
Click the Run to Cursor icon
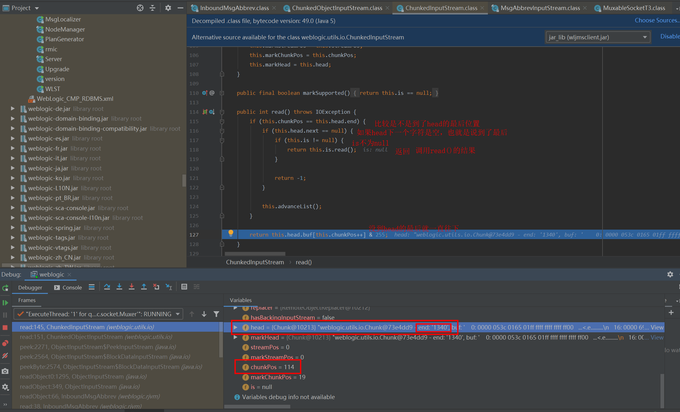click(169, 287)
